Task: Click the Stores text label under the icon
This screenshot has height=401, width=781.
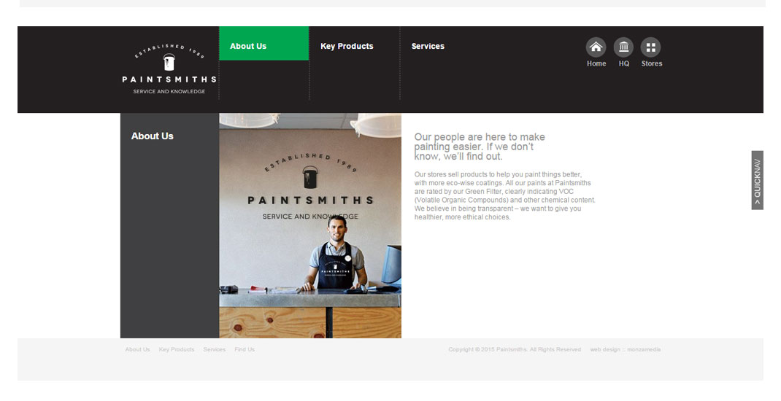Action: click(x=652, y=64)
